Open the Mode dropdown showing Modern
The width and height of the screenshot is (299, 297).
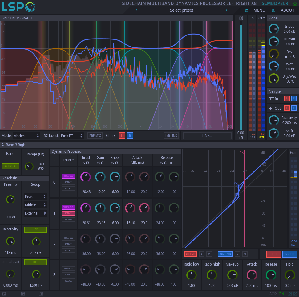pos(26,136)
